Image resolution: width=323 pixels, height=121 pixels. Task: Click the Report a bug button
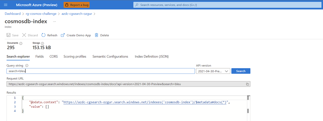pos(76,5)
